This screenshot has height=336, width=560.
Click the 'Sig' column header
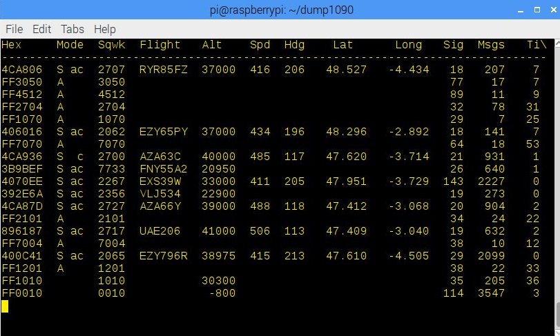[454, 45]
